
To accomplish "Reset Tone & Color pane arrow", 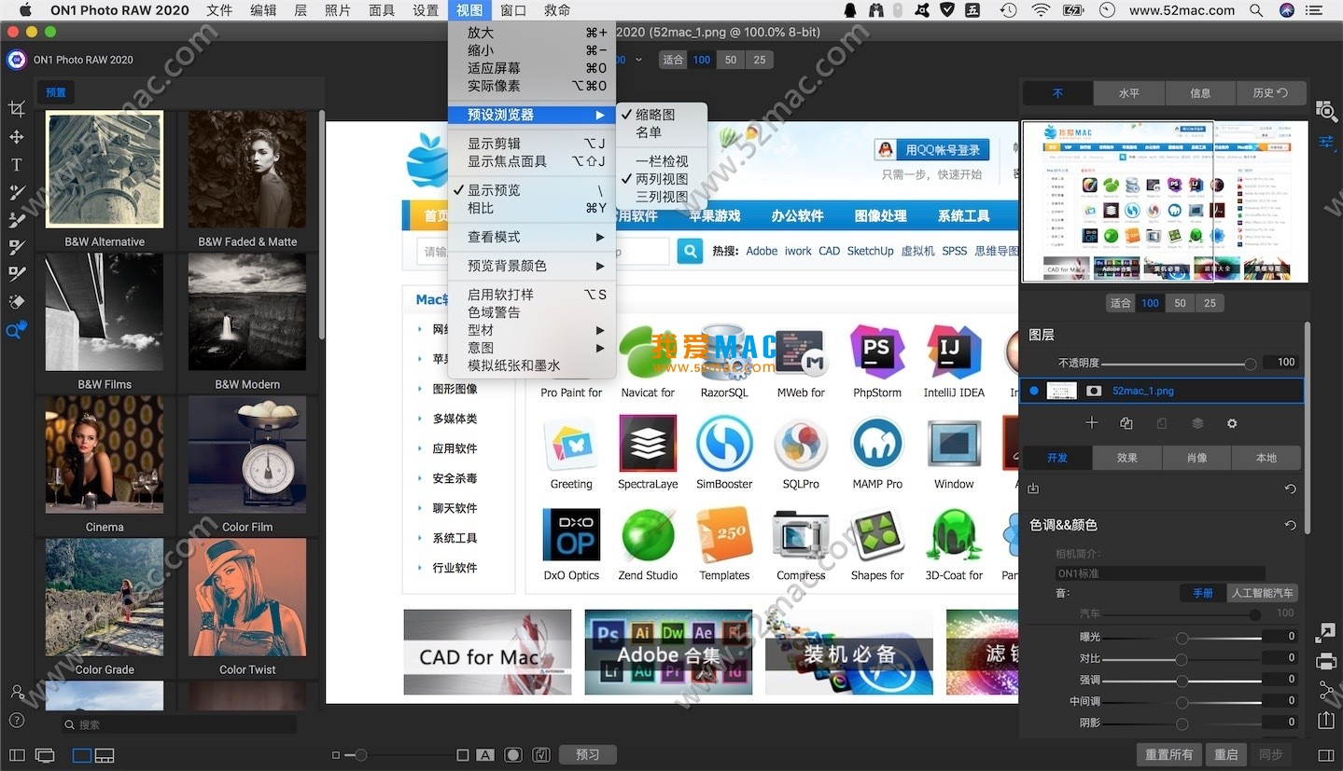I will (x=1291, y=525).
